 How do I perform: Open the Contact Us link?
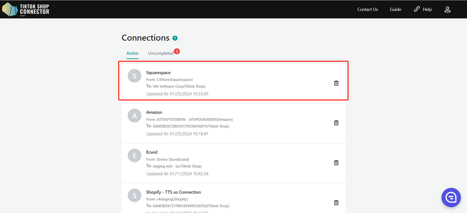(x=367, y=9)
